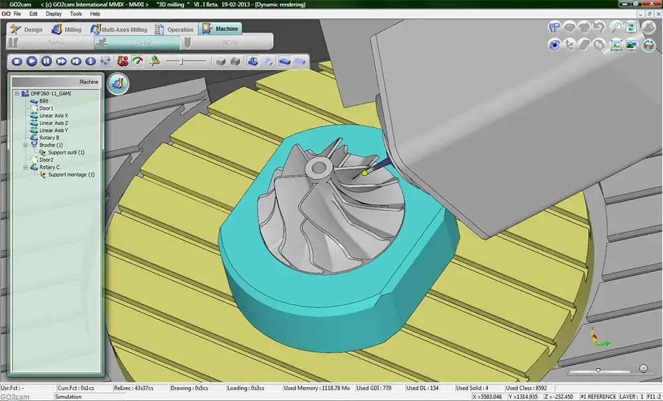Select Linear Axis X in machine tree
The width and height of the screenshot is (663, 401).
click(53, 115)
